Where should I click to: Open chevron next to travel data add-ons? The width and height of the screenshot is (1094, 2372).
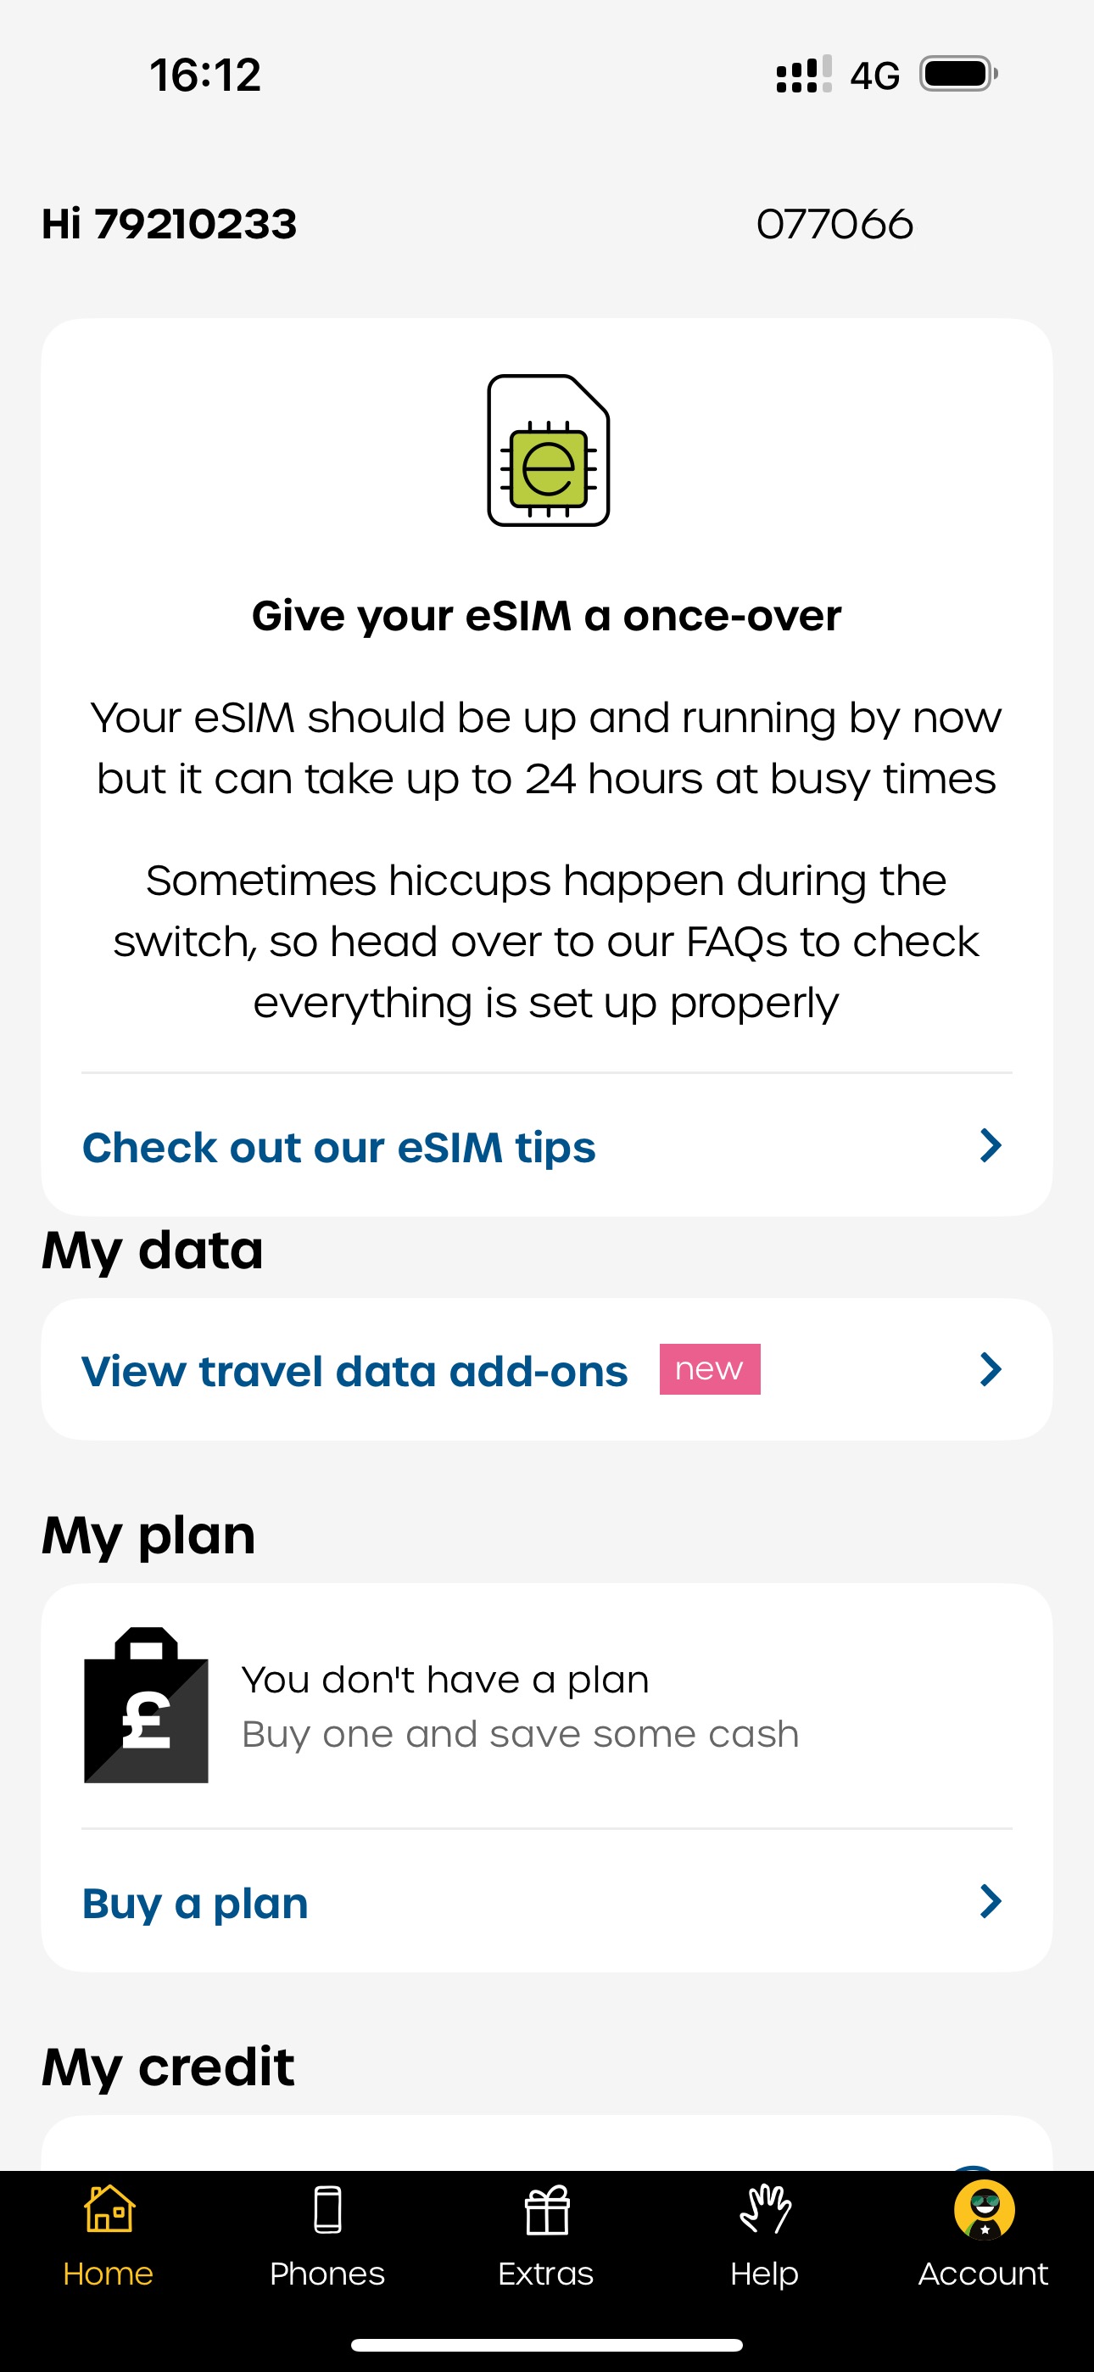click(x=990, y=1369)
